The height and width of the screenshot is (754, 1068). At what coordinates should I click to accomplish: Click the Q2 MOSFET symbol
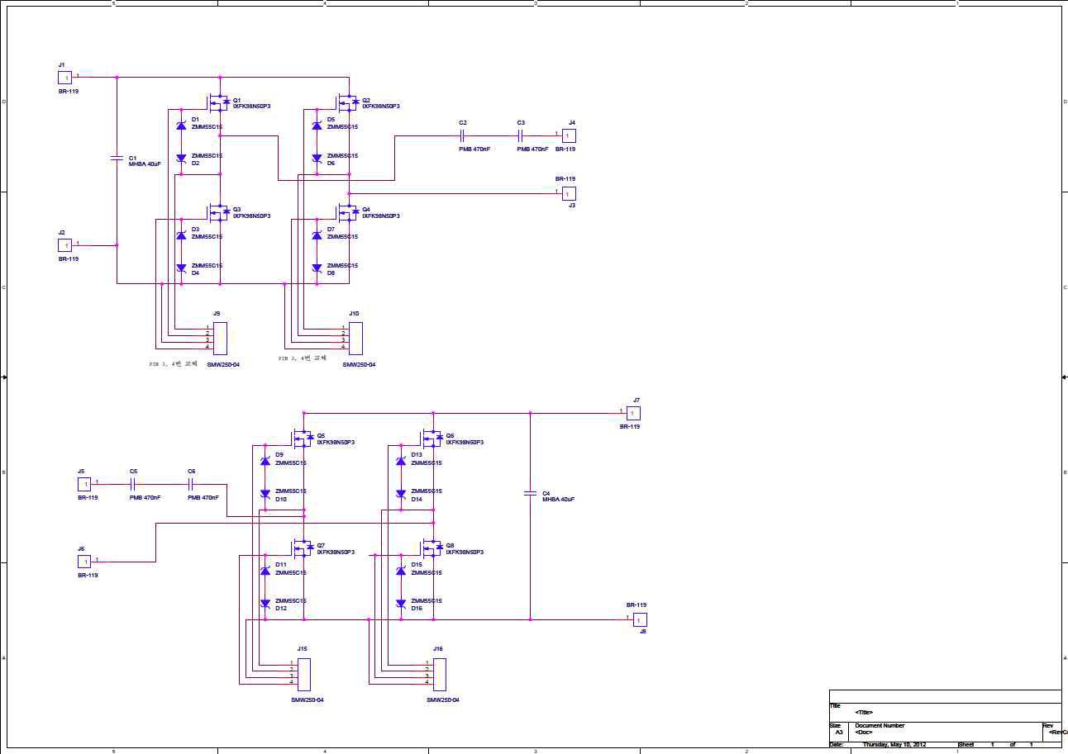tap(347, 102)
